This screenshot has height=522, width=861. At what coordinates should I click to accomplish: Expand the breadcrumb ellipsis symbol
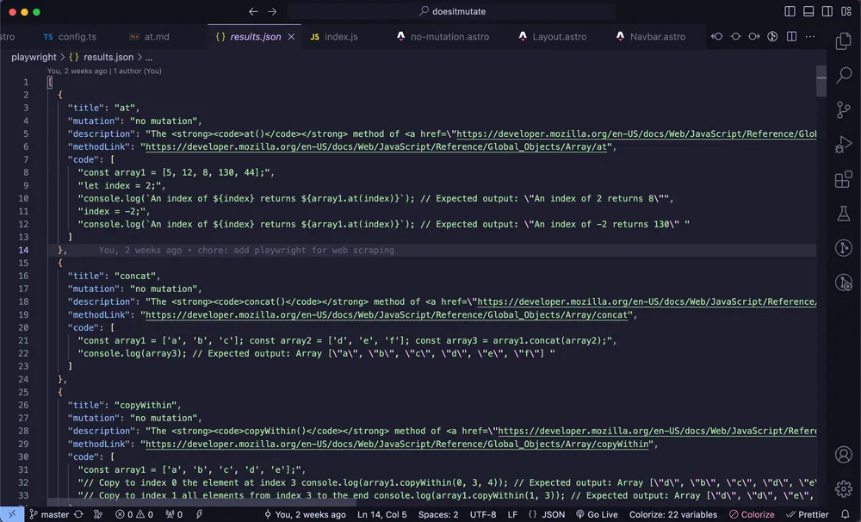149,57
